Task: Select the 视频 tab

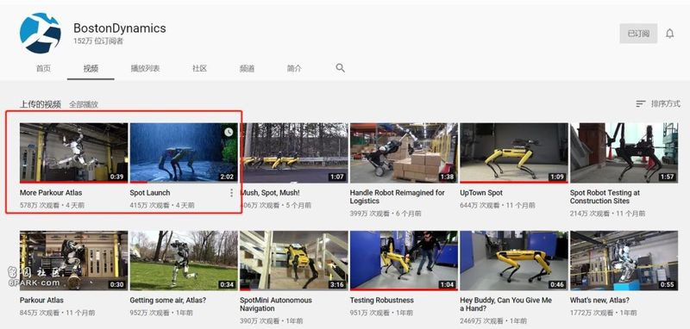Action: (x=91, y=69)
